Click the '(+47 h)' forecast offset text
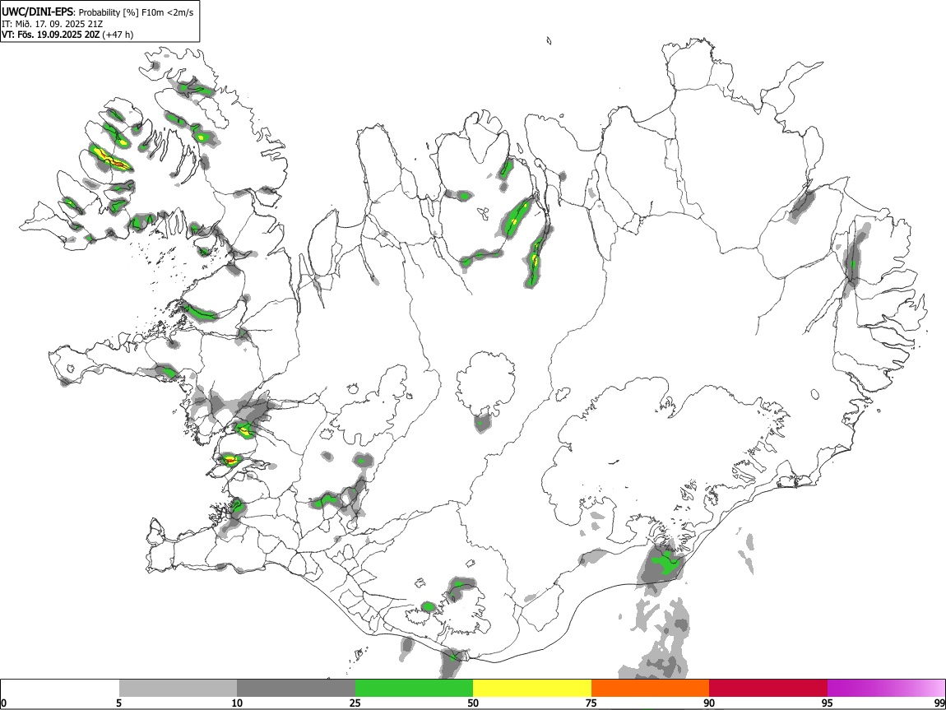Viewport: 946px width, 710px height. [x=118, y=35]
